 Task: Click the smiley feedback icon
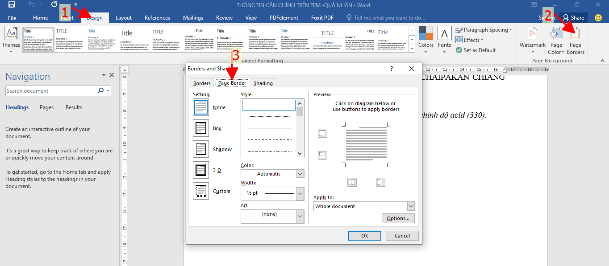598,18
